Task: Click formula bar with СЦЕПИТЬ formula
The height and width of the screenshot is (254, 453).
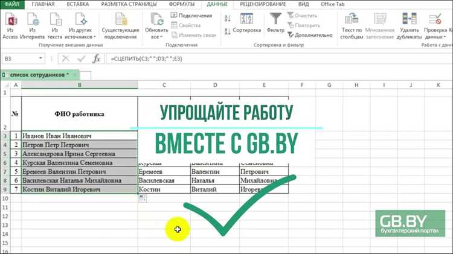Action: click(279, 59)
